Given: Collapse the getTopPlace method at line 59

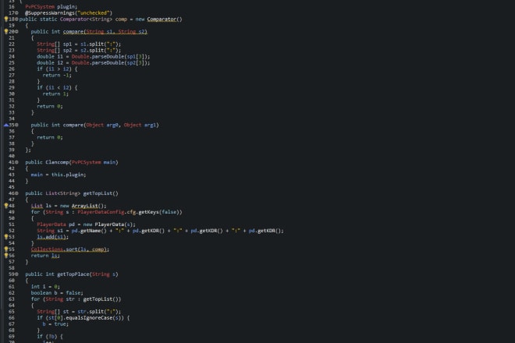Looking at the screenshot, I should pyautogui.click(x=16, y=274).
